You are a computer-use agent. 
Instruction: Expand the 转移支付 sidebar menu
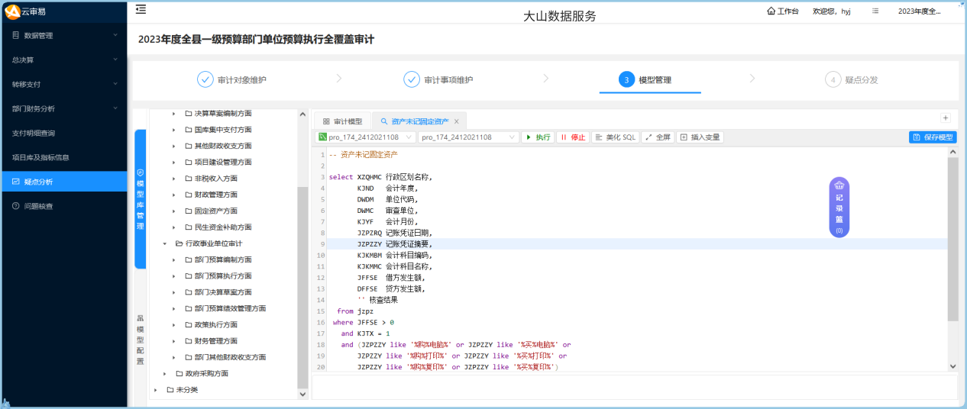click(63, 84)
